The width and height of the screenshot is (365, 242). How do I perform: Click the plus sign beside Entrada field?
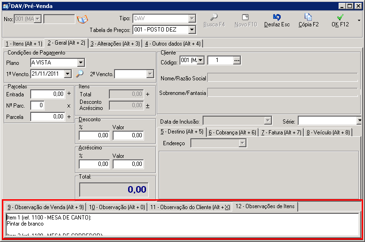pyautogui.click(x=69, y=94)
